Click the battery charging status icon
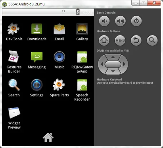Screen dimensions: 163x148 coord(78,12)
